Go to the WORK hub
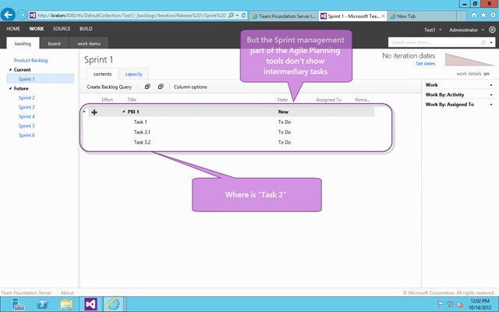The width and height of the screenshot is (499, 312). point(37,29)
